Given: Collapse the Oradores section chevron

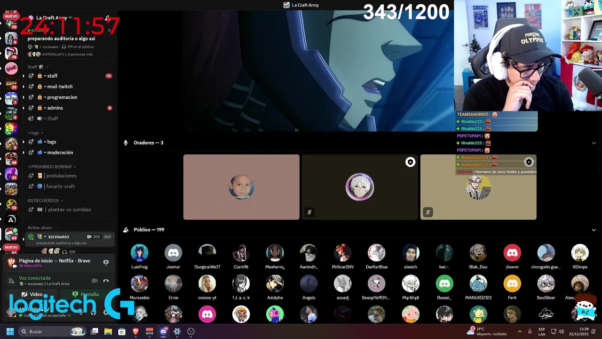Looking at the screenshot, I should tap(594, 143).
